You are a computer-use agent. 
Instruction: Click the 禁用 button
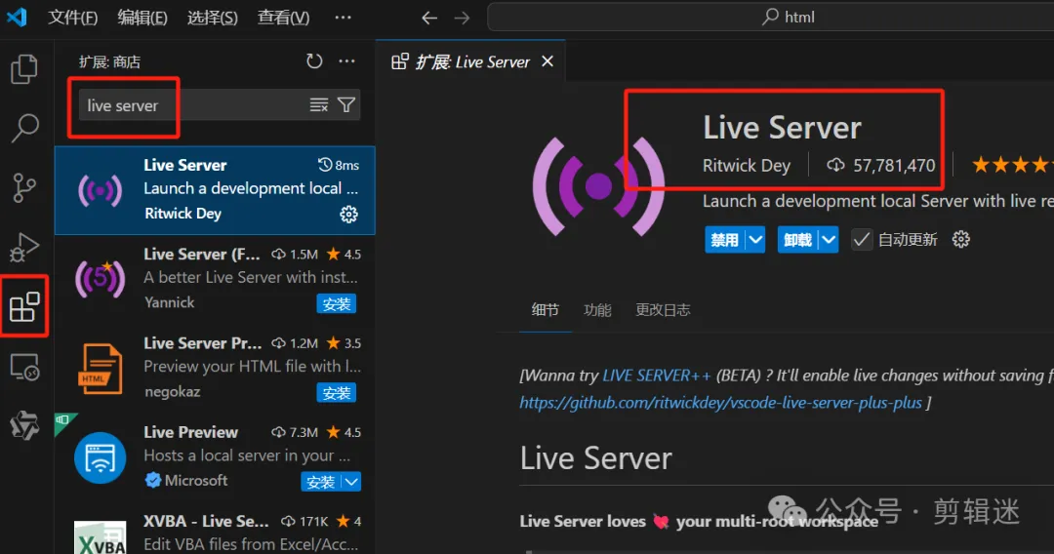(724, 240)
